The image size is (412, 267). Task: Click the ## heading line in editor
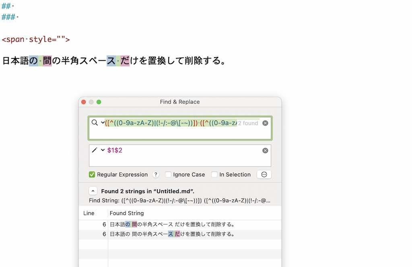7,6
